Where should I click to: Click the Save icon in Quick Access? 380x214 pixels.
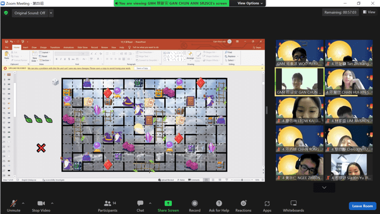coord(7,42)
